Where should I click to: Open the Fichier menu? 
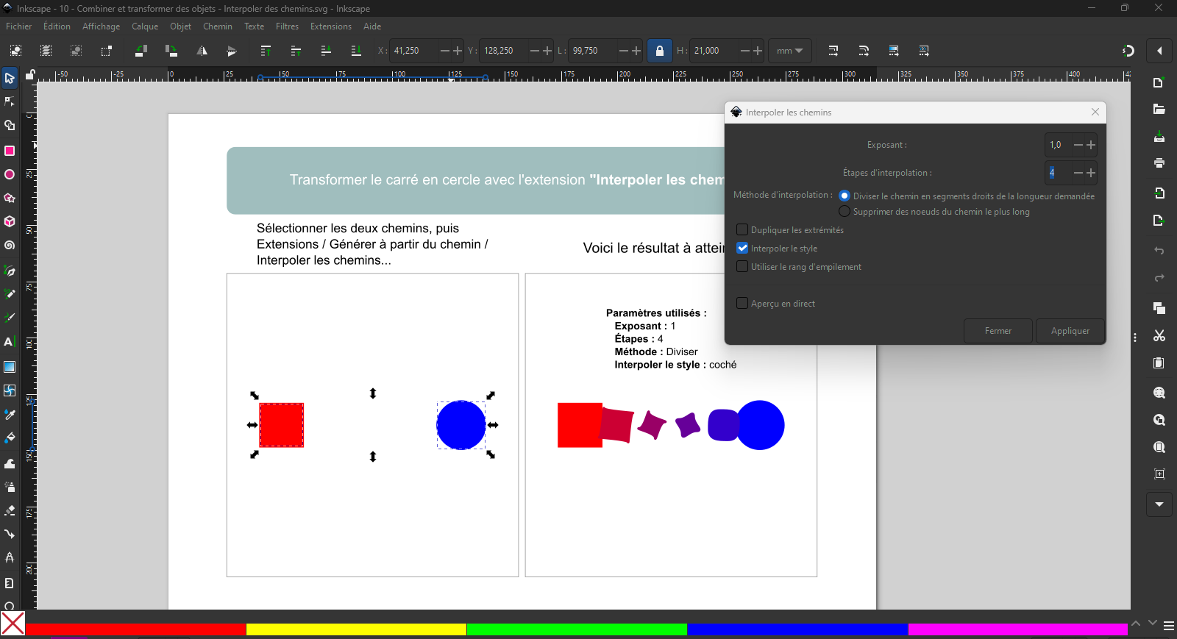click(x=19, y=26)
